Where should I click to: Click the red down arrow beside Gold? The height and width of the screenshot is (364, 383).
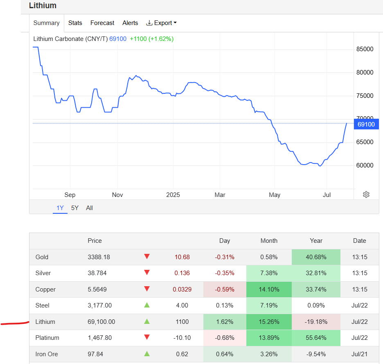click(147, 257)
